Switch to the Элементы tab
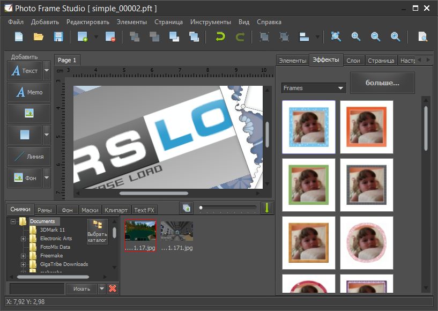 point(293,61)
